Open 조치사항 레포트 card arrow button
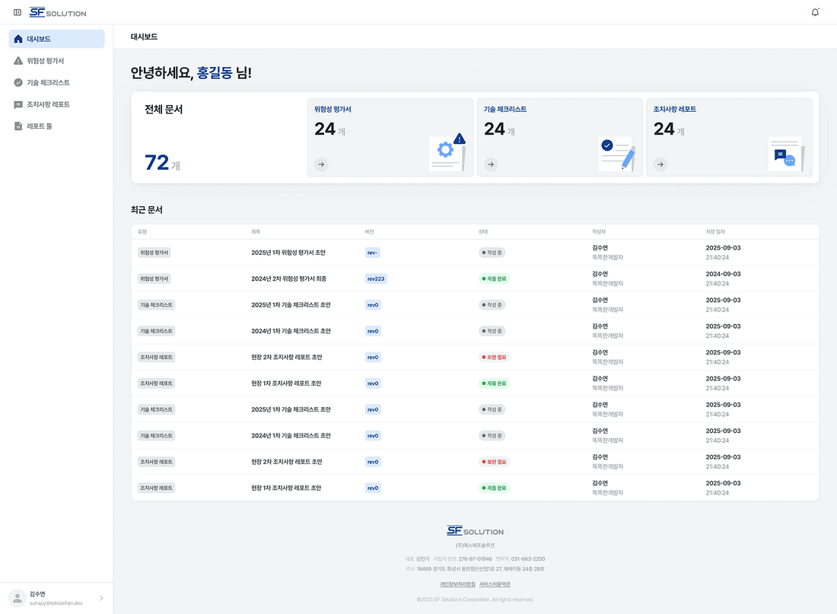Image resolution: width=837 pixels, height=614 pixels. (x=660, y=164)
